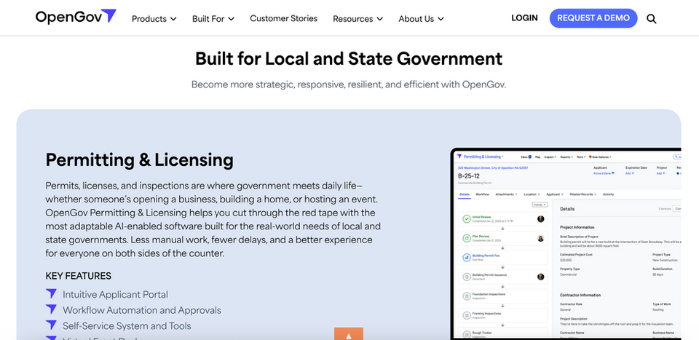Open the Inspect dropdown in the mockup

tap(550, 157)
